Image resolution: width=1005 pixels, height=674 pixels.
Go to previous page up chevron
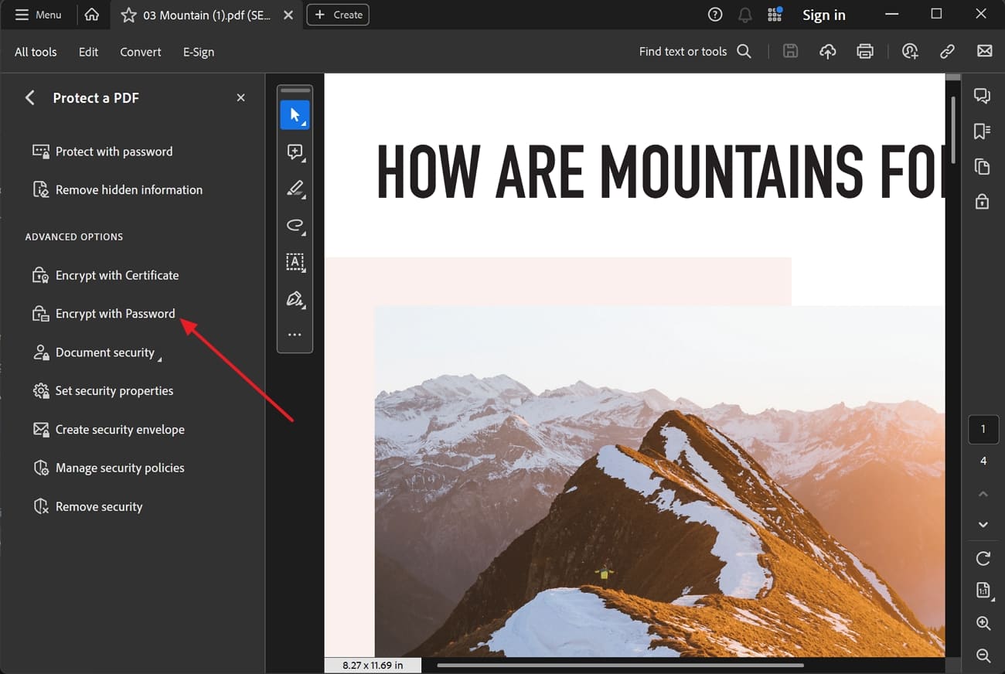[x=983, y=494]
